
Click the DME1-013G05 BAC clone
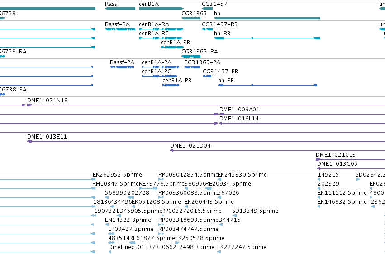[x=351, y=169]
